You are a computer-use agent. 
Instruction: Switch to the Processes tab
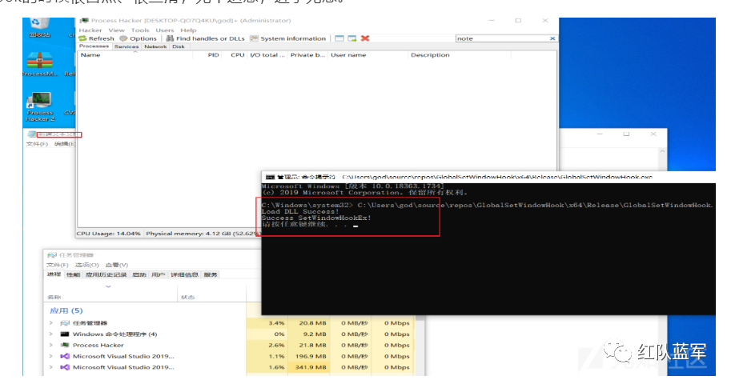[x=94, y=46]
